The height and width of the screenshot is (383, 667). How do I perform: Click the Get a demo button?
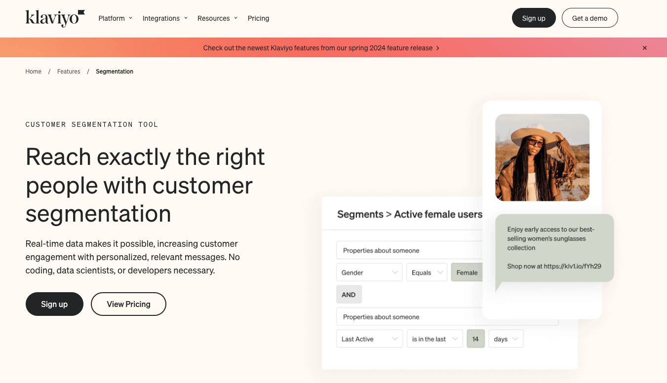(589, 17)
